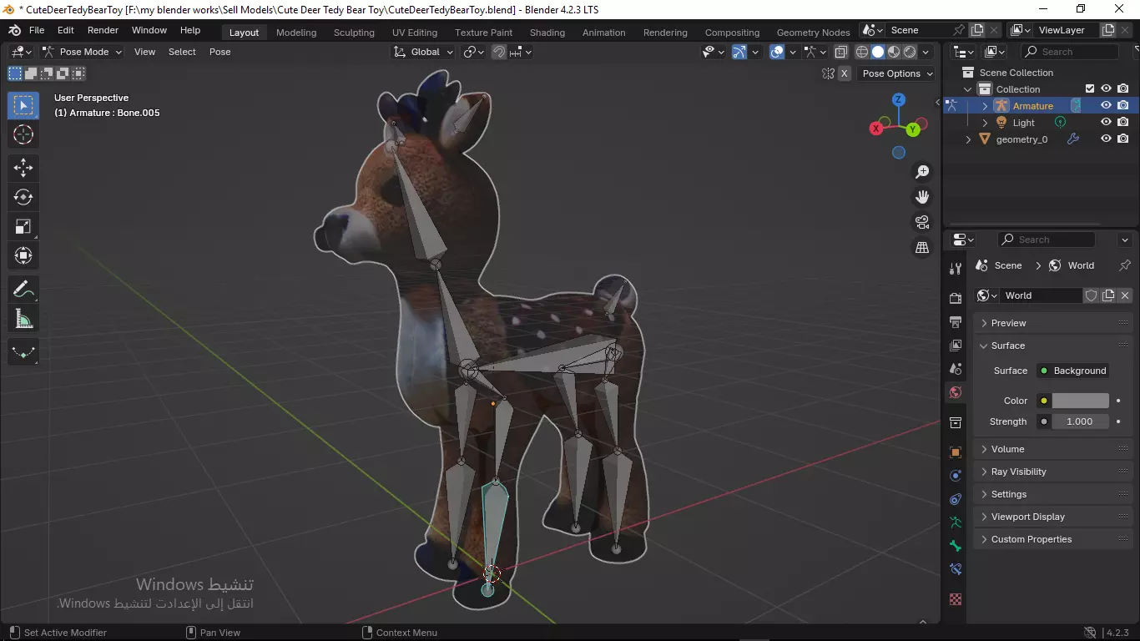The image size is (1140, 641).
Task: Open the Render menu
Action: pyautogui.click(x=103, y=30)
